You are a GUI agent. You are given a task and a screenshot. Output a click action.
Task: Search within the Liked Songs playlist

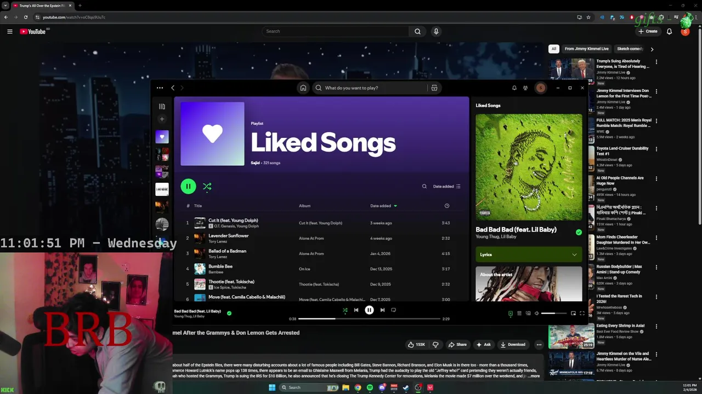(424, 187)
